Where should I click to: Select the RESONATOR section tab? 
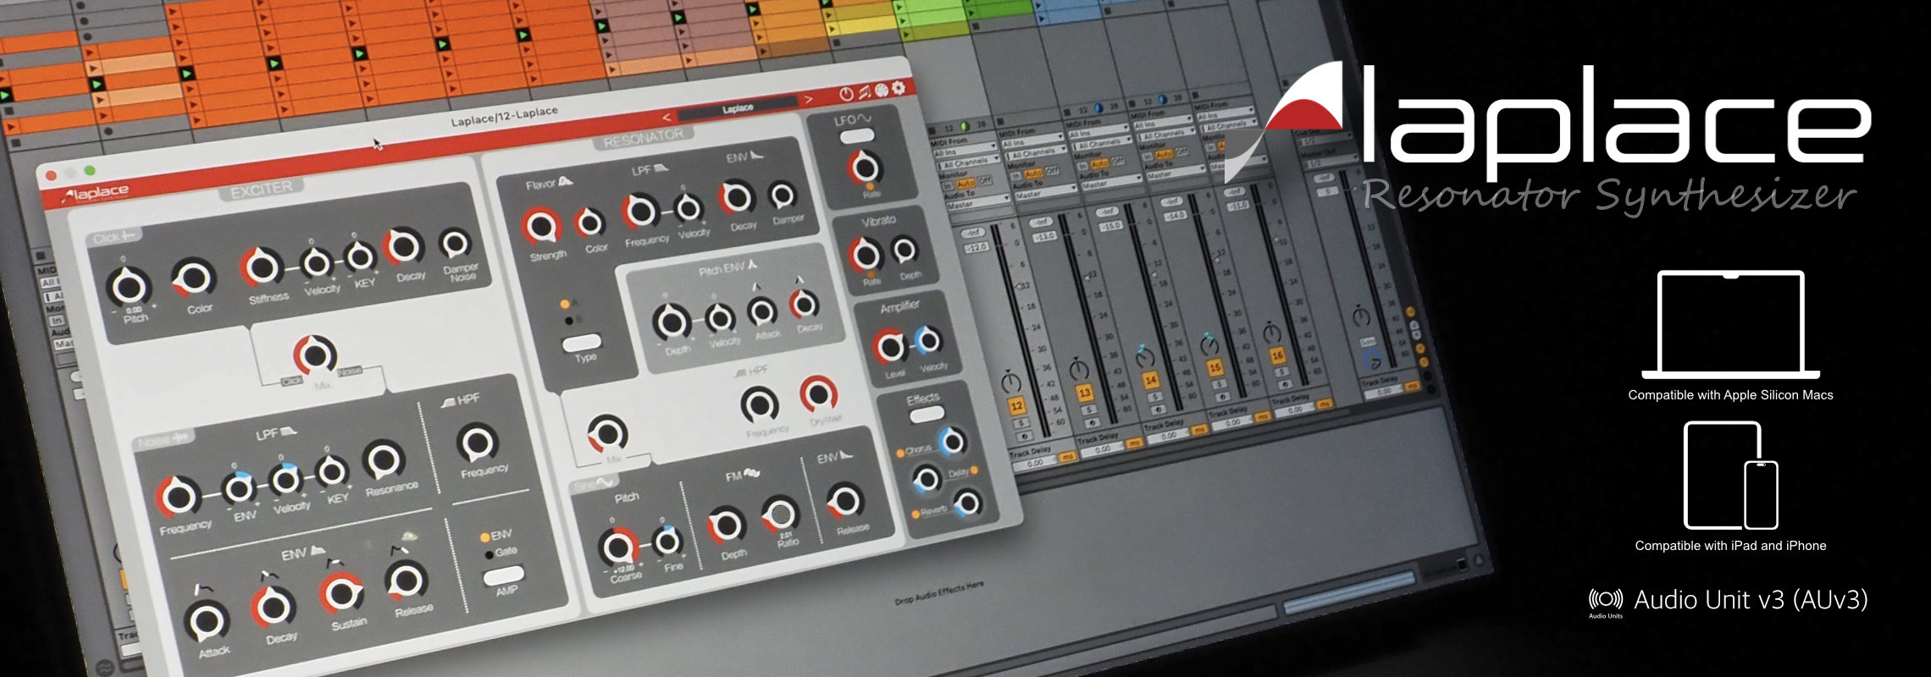[x=644, y=137]
